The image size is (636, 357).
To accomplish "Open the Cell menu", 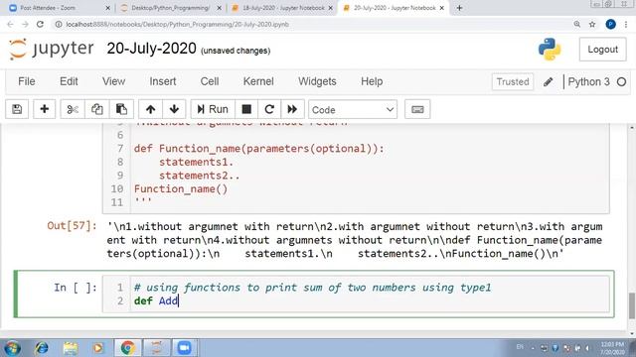I will 210,81.
